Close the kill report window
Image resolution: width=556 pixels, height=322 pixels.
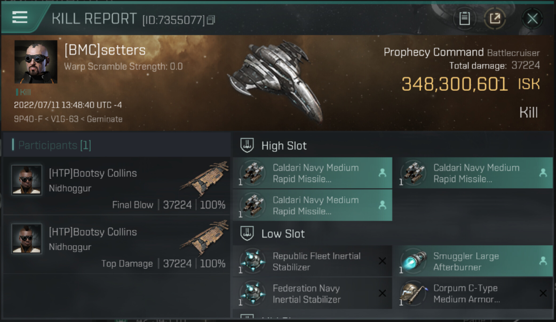point(532,19)
